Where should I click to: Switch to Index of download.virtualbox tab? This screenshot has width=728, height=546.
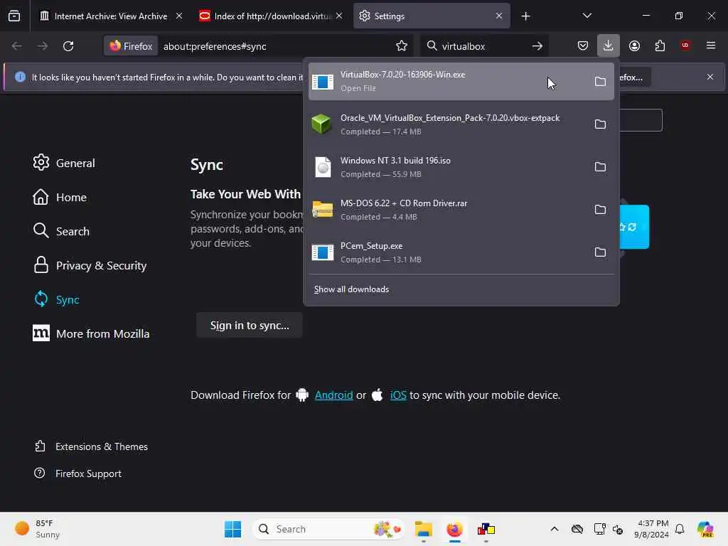click(x=271, y=16)
